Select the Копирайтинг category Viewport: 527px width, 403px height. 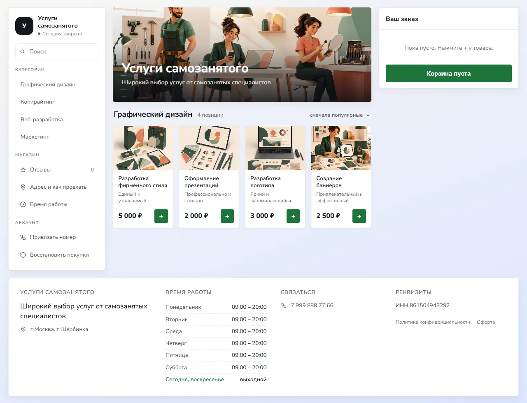57,102
